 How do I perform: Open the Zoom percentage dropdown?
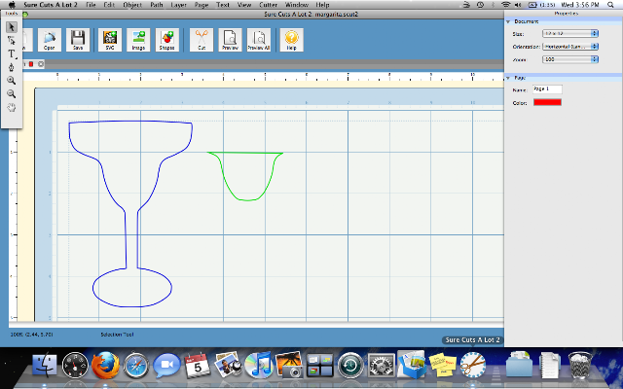(x=570, y=59)
